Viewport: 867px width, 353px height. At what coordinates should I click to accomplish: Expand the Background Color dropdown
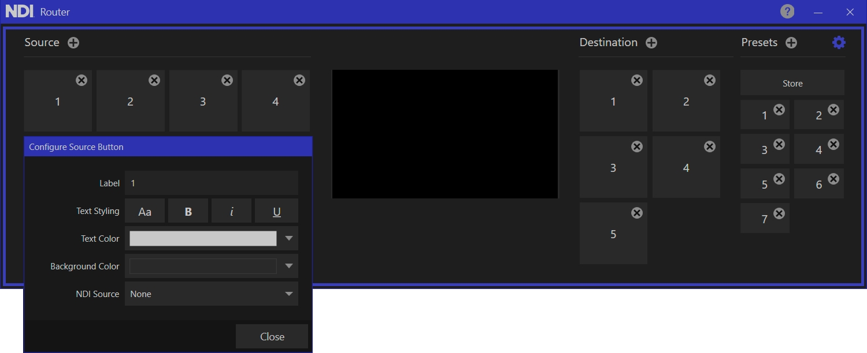[x=288, y=266]
